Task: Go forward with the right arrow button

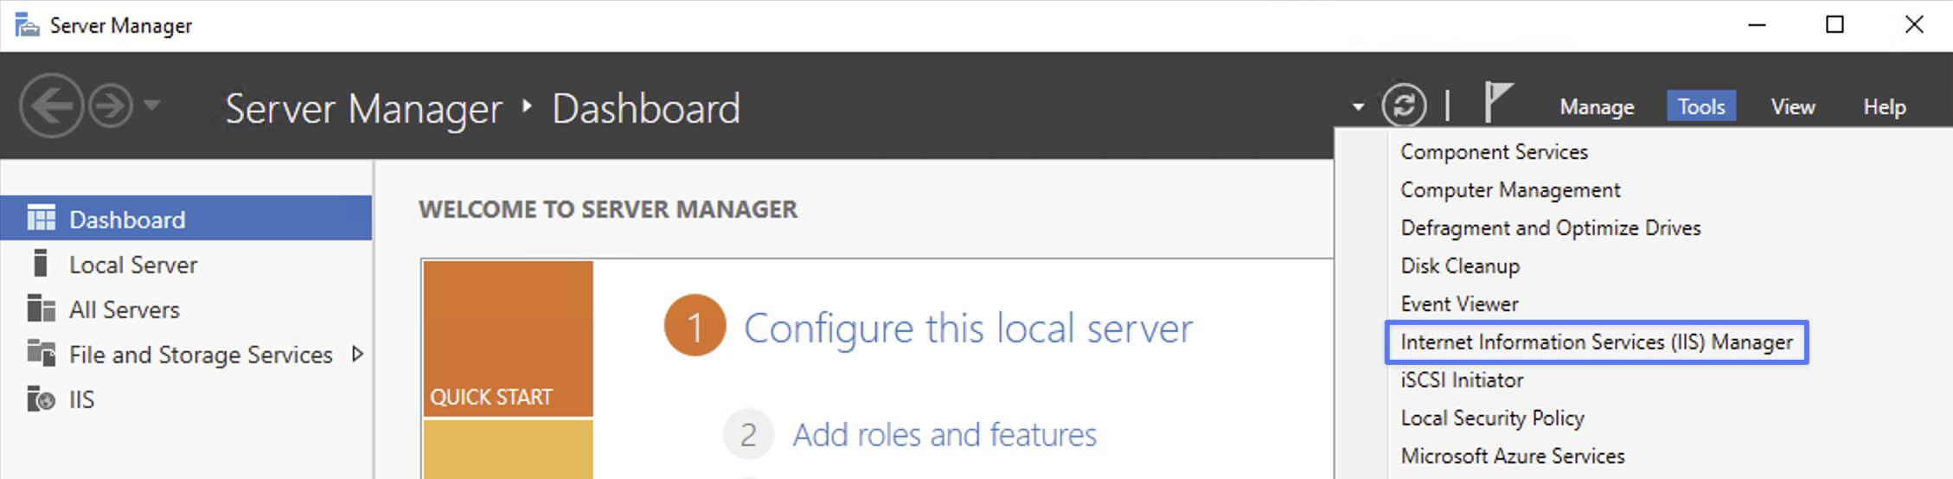Action: [x=112, y=106]
